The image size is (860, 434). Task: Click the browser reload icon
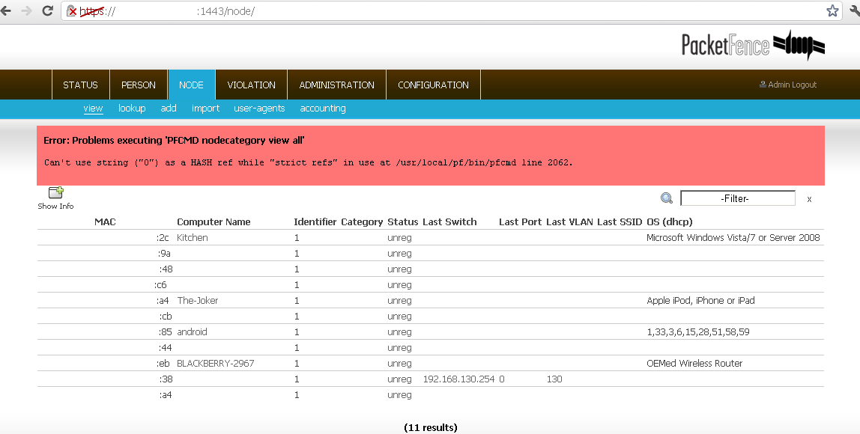click(x=47, y=11)
